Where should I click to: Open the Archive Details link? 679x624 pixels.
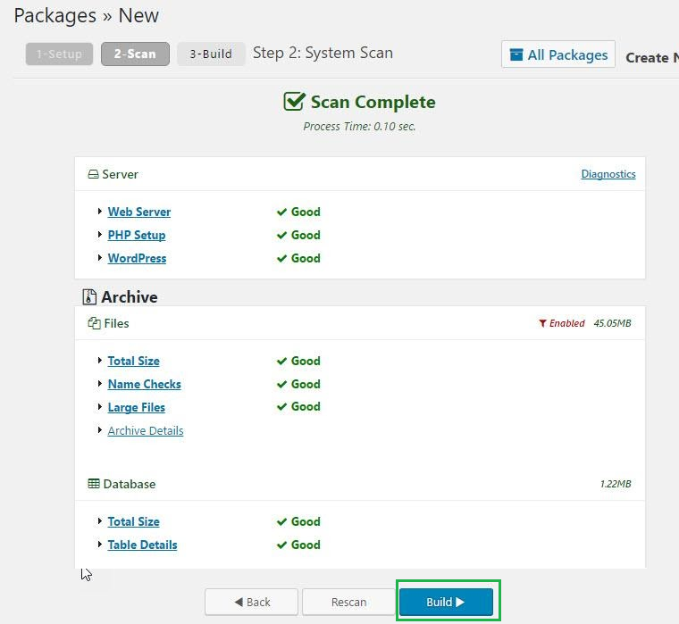coord(145,430)
